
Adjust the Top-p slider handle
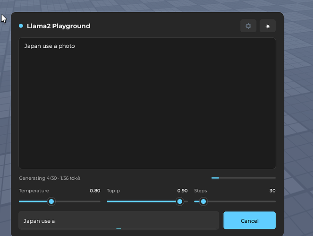click(180, 201)
